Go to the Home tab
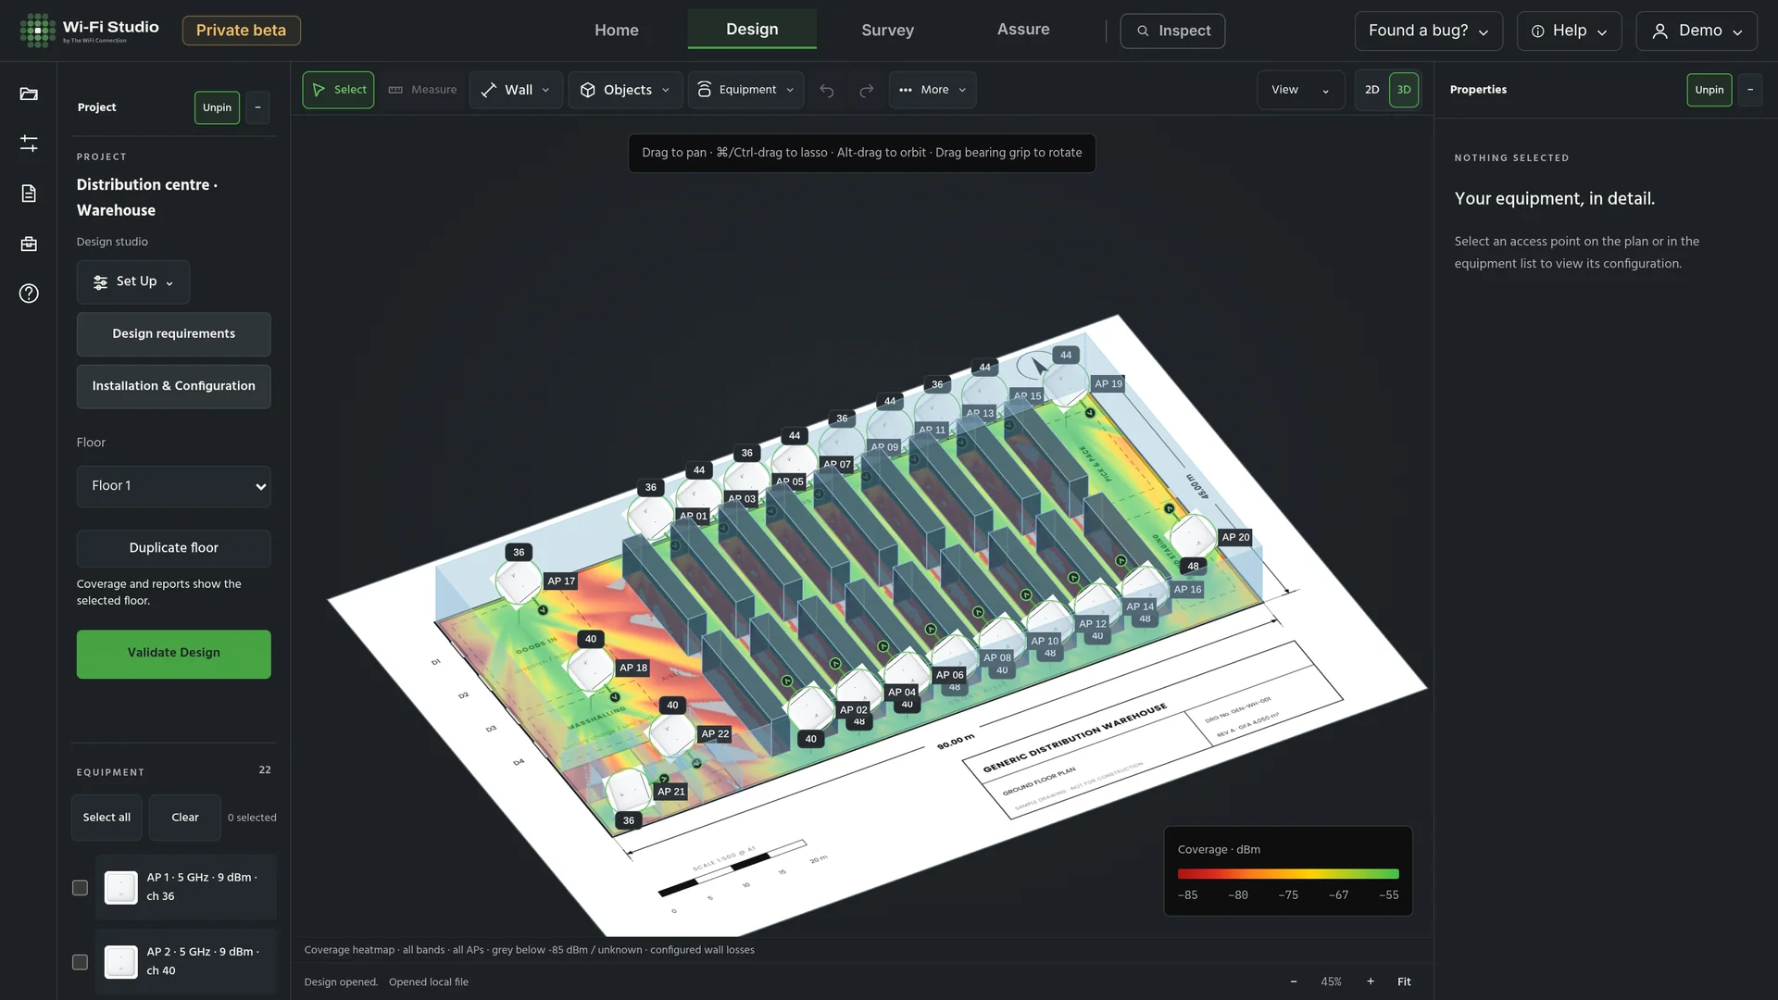This screenshot has height=1000, width=1778. 617,30
